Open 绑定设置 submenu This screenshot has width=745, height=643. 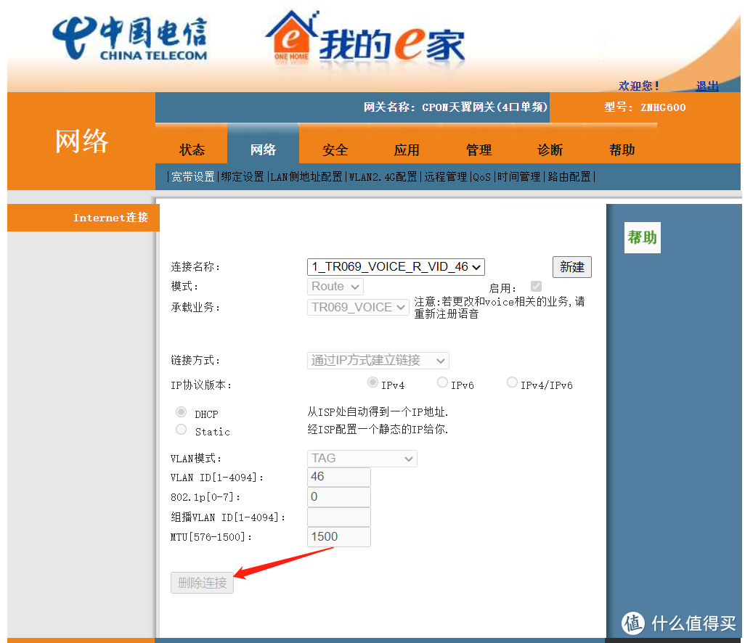pos(243,177)
